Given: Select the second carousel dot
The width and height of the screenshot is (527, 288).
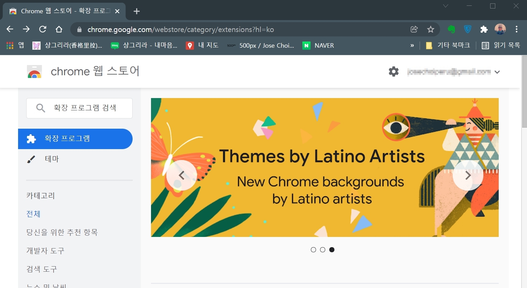Looking at the screenshot, I should click(322, 250).
